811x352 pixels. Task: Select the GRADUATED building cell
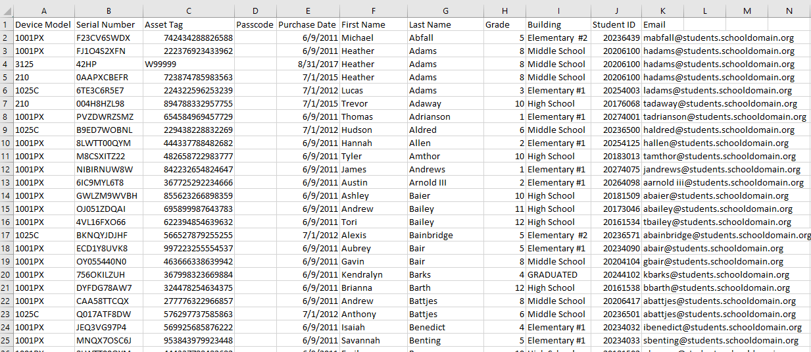(x=558, y=274)
